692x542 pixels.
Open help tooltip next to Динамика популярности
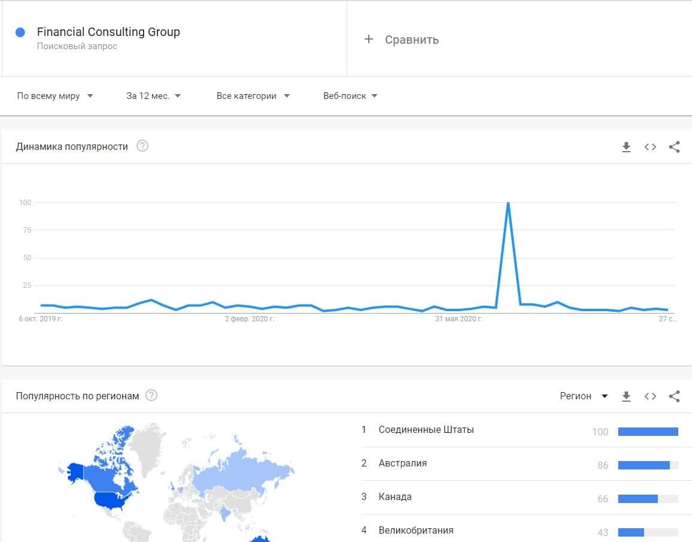pyautogui.click(x=142, y=146)
